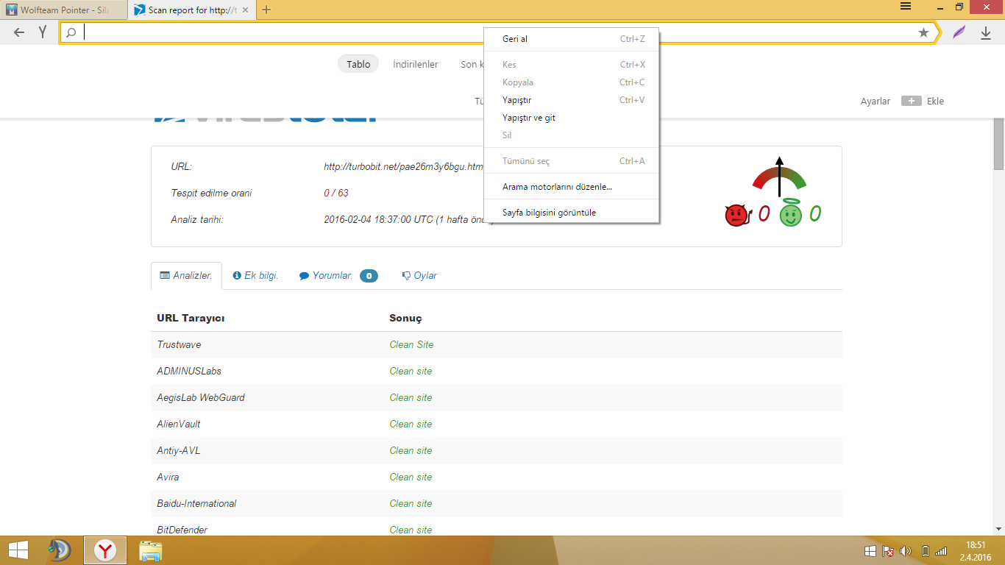1005x565 pixels.
Task: Click the volume icon in the system tray
Action: click(906, 551)
